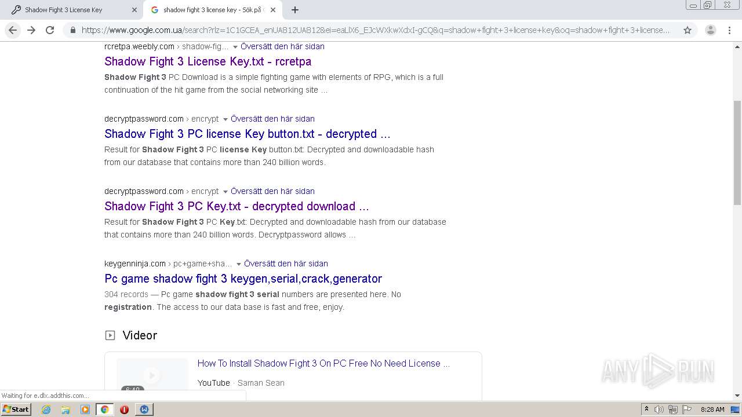This screenshot has height=417, width=742.
Task: Open Opera browser from taskbar
Action: [124, 409]
